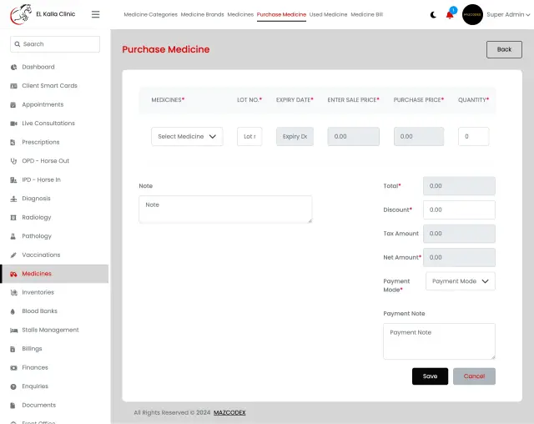Select the Purchase Medicine tab
Screen dimensions: 534x424
coord(281,15)
